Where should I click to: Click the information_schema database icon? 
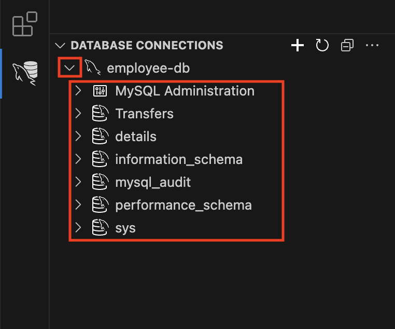[100, 159]
